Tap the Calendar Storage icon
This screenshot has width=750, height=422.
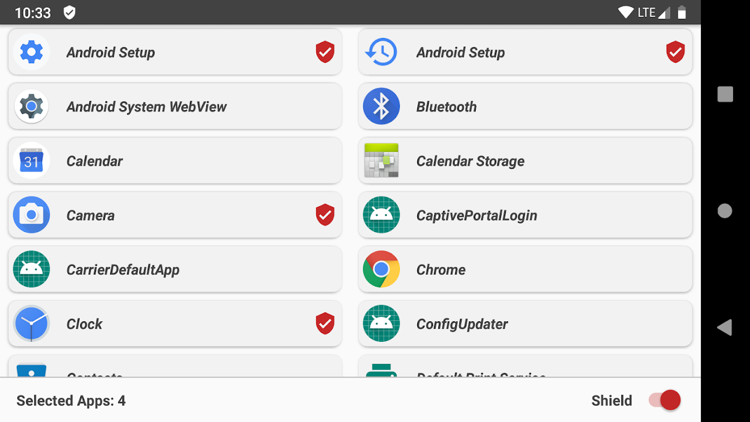coord(381,161)
